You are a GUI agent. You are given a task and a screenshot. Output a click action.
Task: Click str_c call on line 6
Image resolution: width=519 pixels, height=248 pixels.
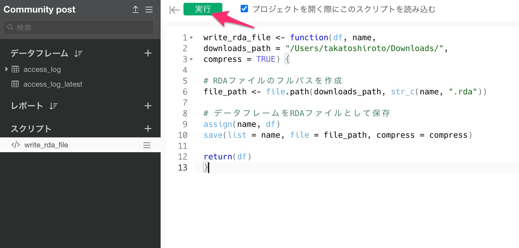point(403,92)
